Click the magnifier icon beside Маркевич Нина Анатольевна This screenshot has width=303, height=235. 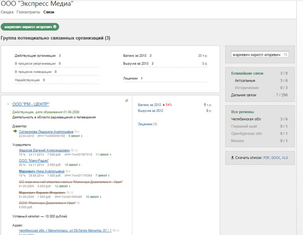click(67, 172)
